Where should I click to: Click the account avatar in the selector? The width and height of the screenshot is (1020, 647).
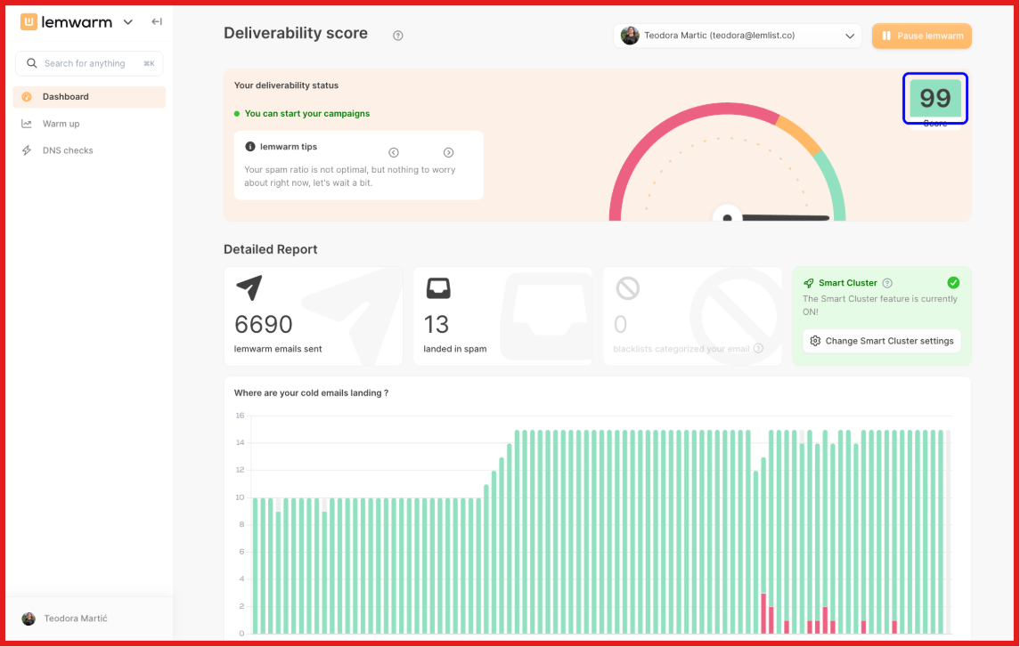point(630,36)
